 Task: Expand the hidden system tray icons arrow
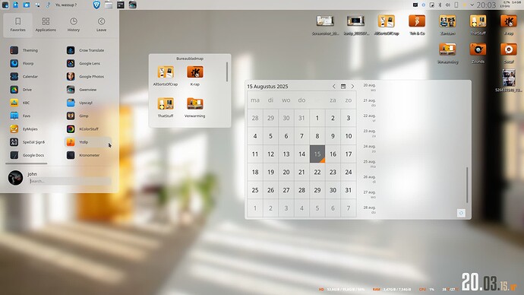click(x=472, y=5)
